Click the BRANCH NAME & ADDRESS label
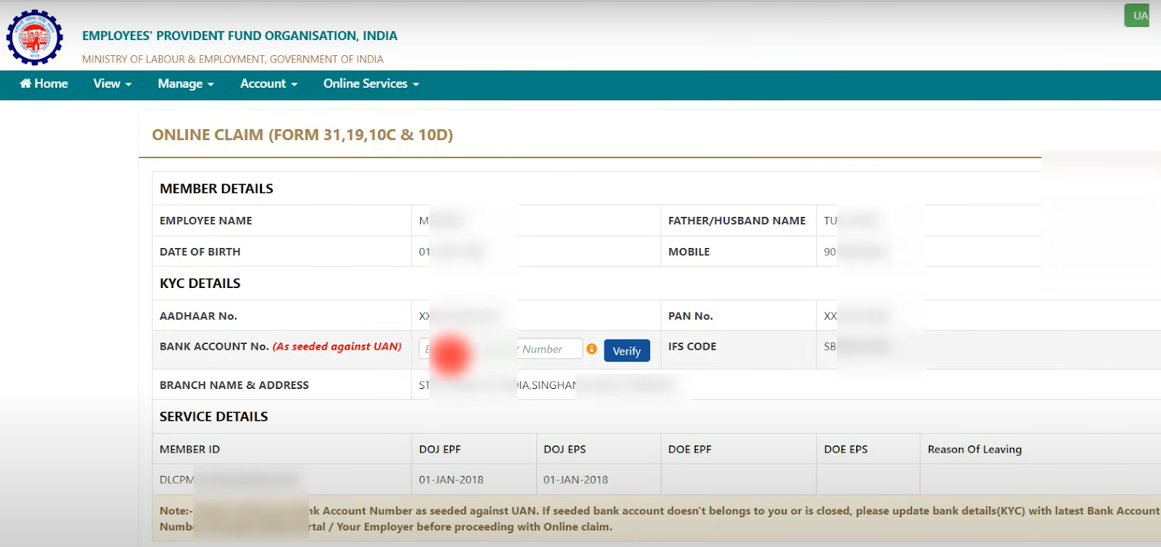The width and height of the screenshot is (1161, 547). pyautogui.click(x=234, y=385)
